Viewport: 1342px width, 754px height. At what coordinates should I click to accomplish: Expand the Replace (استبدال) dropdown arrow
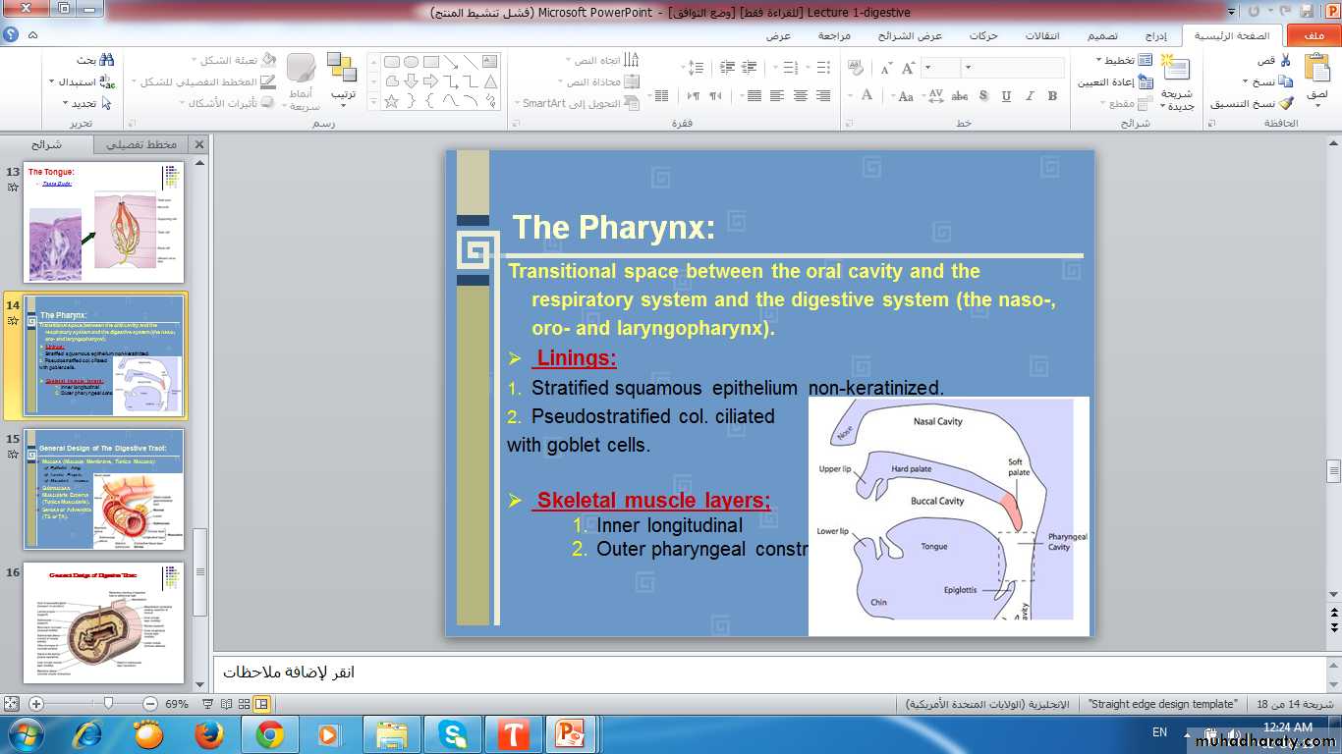(51, 82)
